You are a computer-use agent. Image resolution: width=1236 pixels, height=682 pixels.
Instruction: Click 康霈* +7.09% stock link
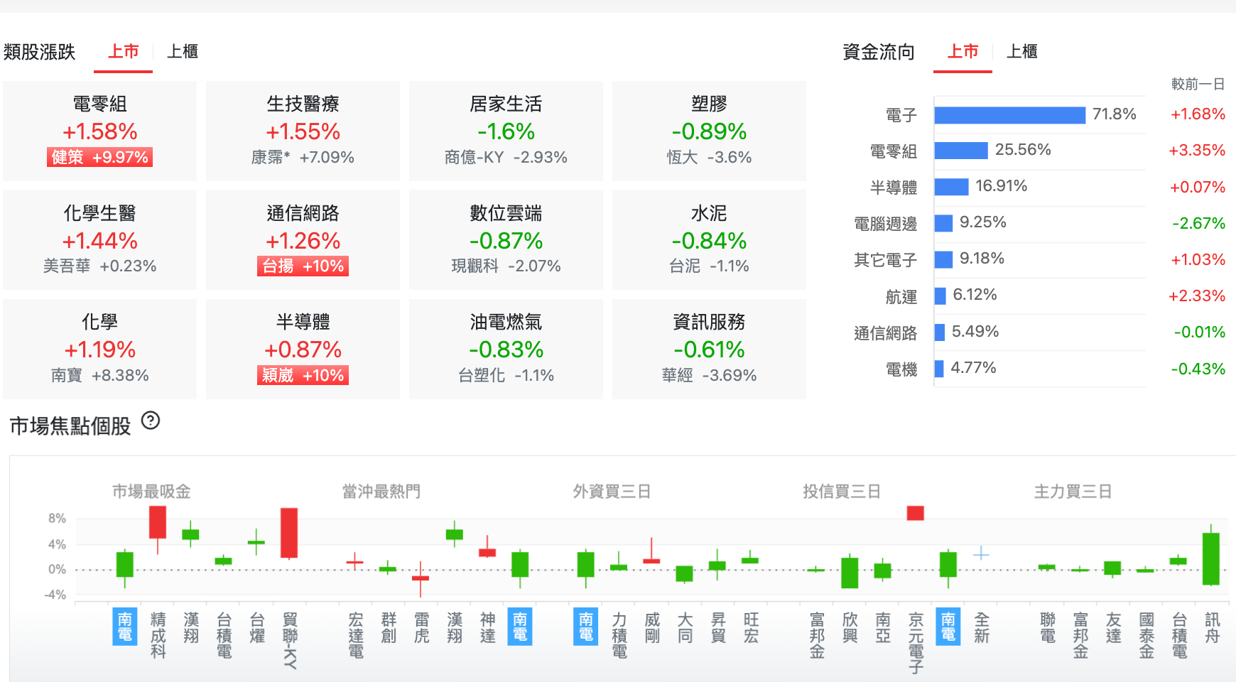point(303,158)
